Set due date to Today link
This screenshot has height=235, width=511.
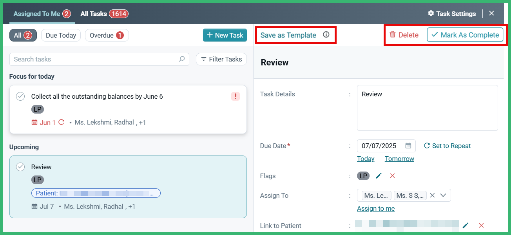[366, 159]
